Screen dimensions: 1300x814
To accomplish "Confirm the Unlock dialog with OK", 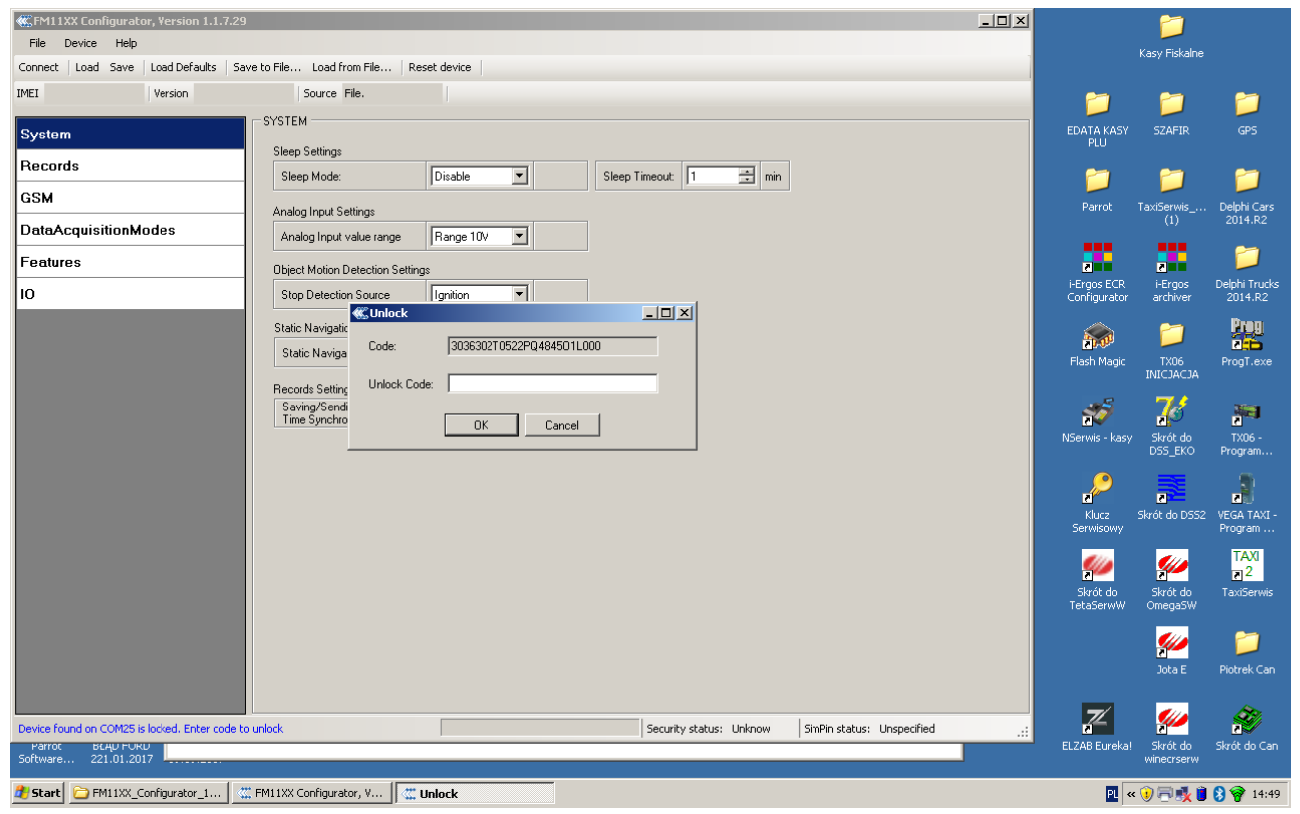I will (482, 425).
